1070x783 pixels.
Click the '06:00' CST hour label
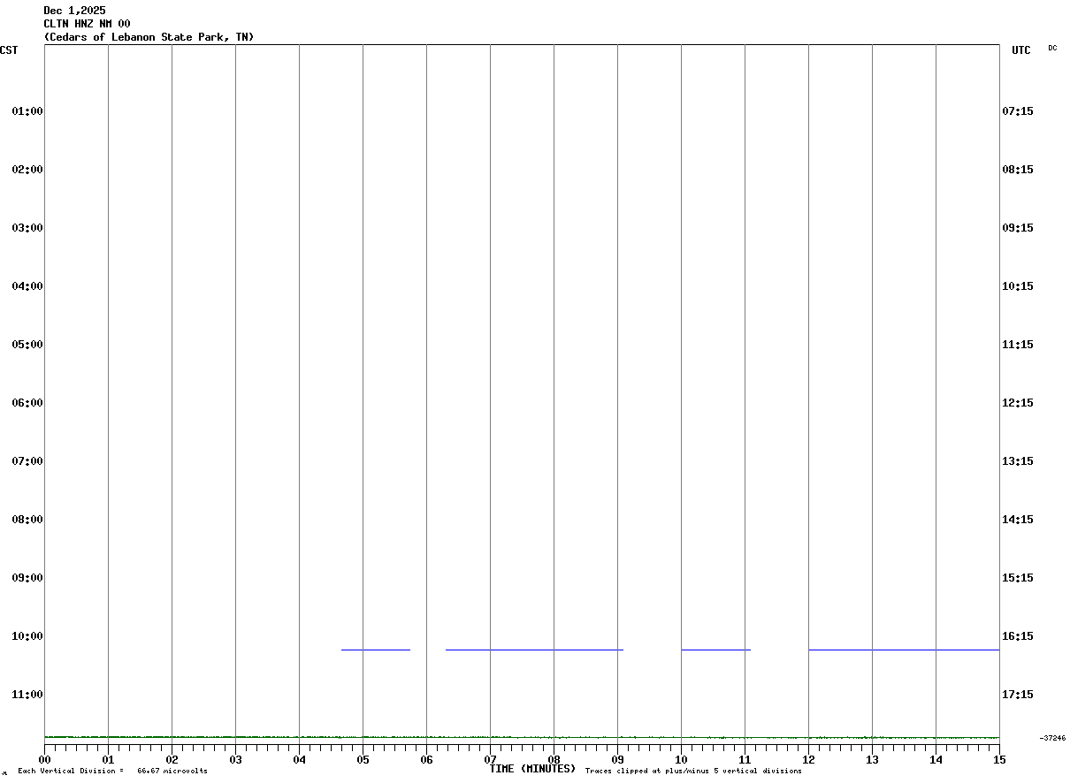click(27, 403)
